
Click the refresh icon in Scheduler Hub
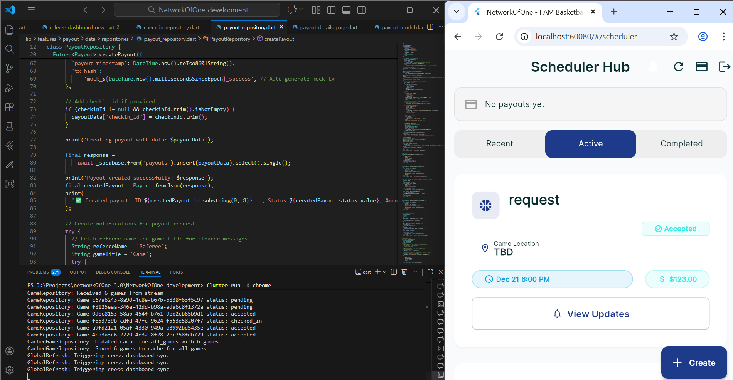(679, 67)
